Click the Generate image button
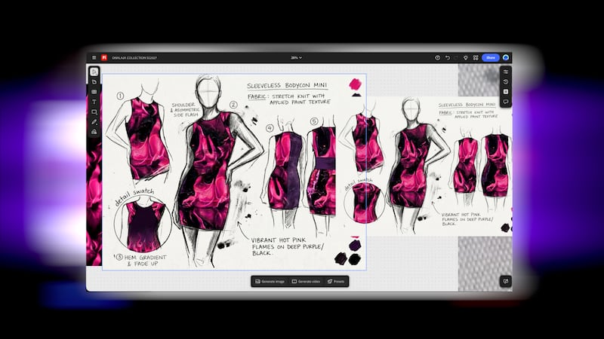Viewport: 604px width, 339px height. [x=270, y=281]
